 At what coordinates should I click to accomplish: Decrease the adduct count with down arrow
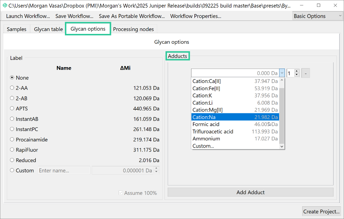pos(297,75)
